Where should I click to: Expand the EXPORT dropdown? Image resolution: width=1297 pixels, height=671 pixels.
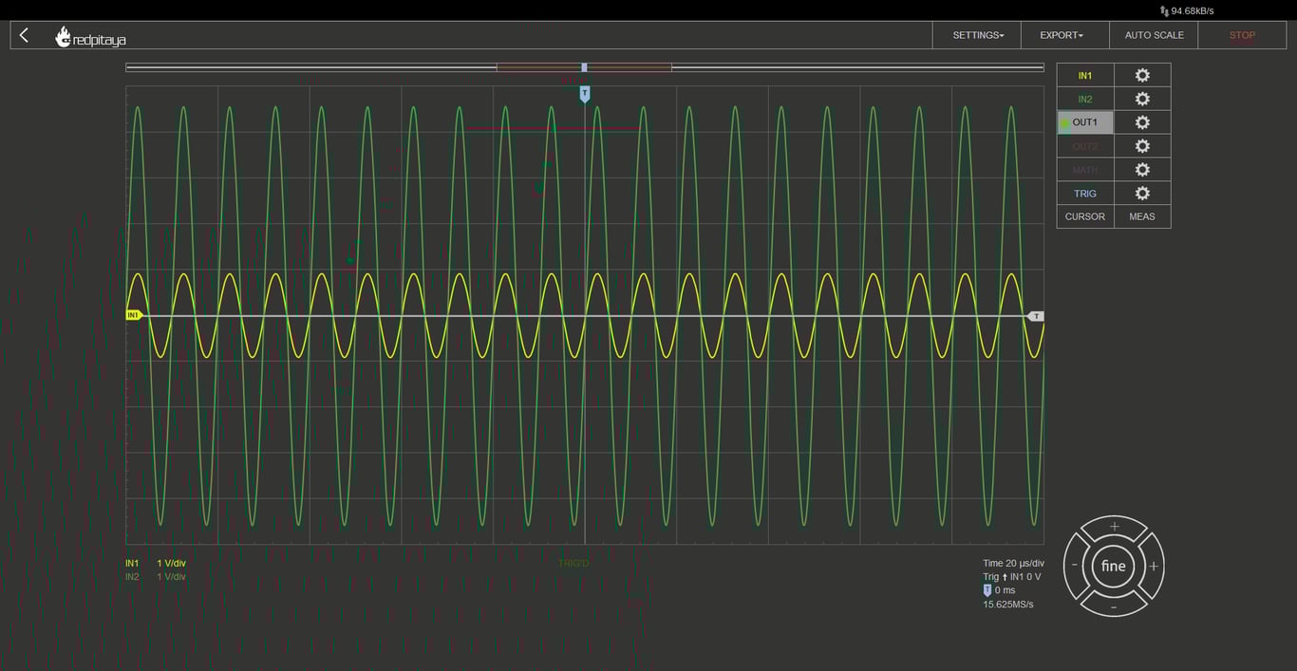tap(1065, 35)
